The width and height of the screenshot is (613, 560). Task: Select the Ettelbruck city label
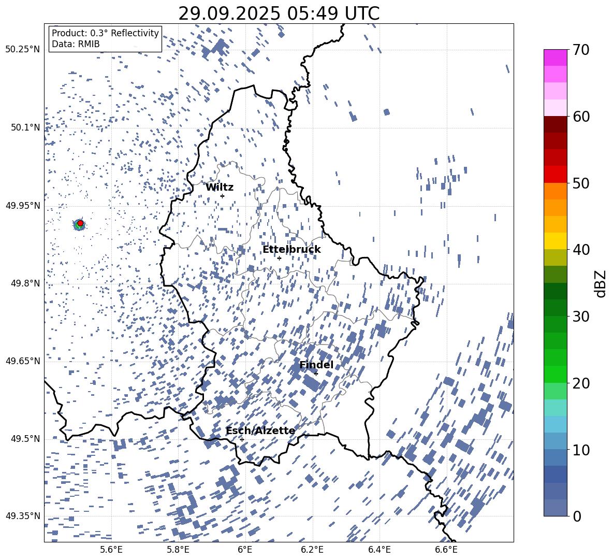(x=291, y=250)
